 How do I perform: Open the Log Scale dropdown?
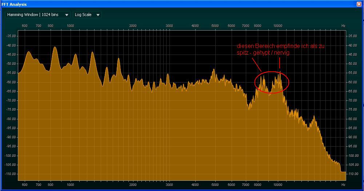[x=87, y=15]
